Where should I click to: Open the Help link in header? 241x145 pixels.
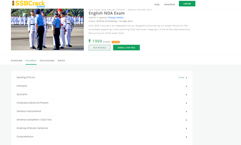point(157,4)
